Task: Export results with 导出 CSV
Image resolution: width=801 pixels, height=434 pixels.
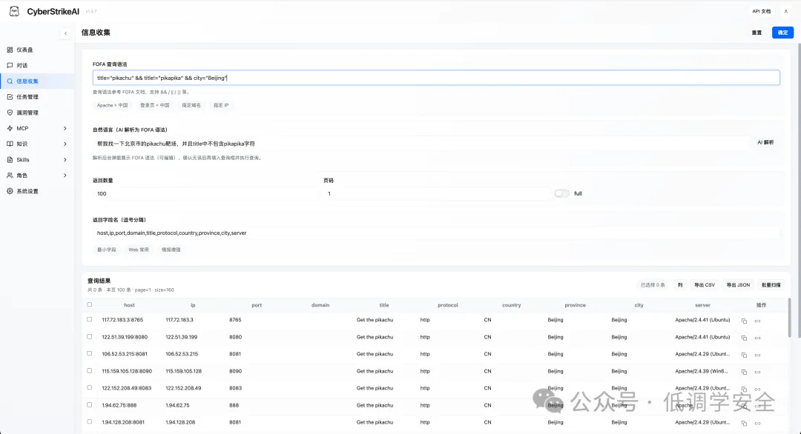Action: click(x=705, y=285)
